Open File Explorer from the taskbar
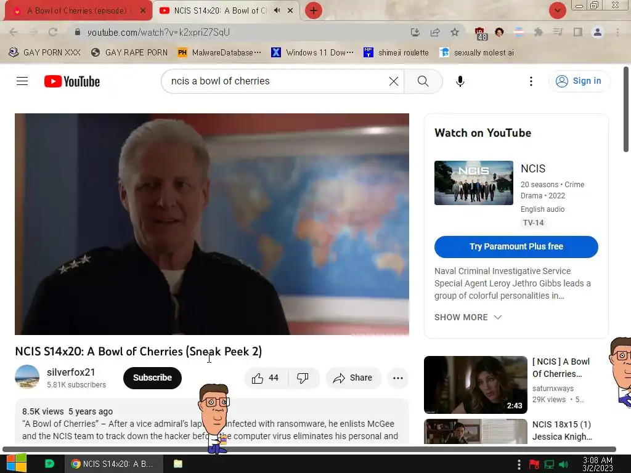Screen dimensions: 631x473 point(178,464)
